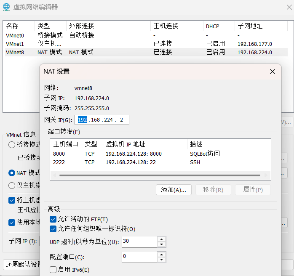Viewport: 294px width, 276px height.
Task: Click the UDP 超时 input field
Action: [139, 242]
